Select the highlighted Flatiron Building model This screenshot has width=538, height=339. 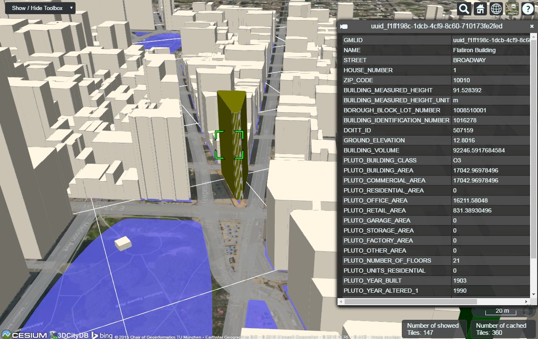(231, 146)
